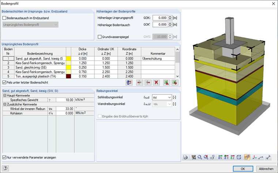Click the export soil layer icon with right red arrow
Image resolution: width=278 pixels, height=173 pixels.
tap(148, 83)
